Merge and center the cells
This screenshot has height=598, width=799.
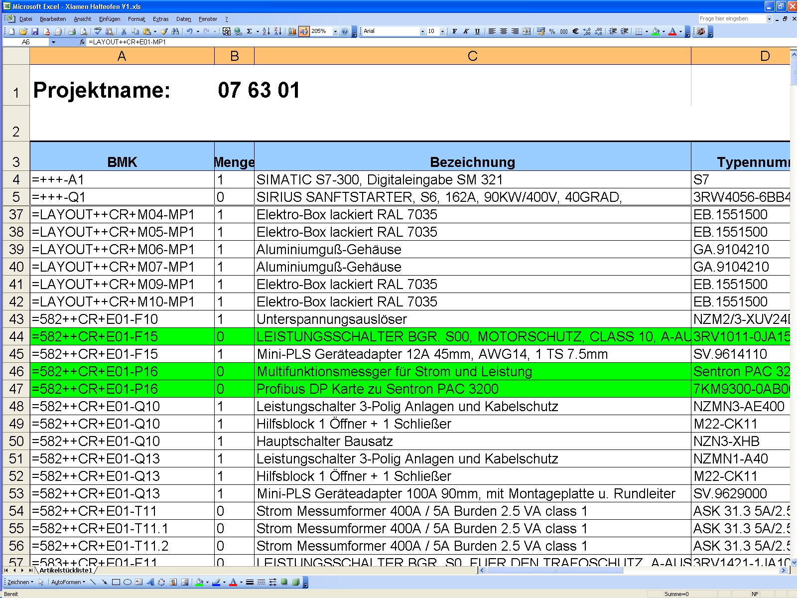[527, 31]
